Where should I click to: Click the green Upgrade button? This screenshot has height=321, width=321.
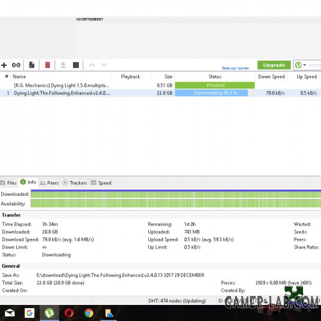pos(274,65)
